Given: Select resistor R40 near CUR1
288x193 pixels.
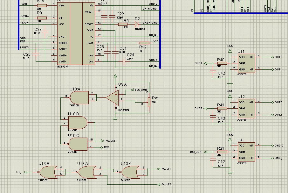Looking at the screenshot, I should 222,63.
